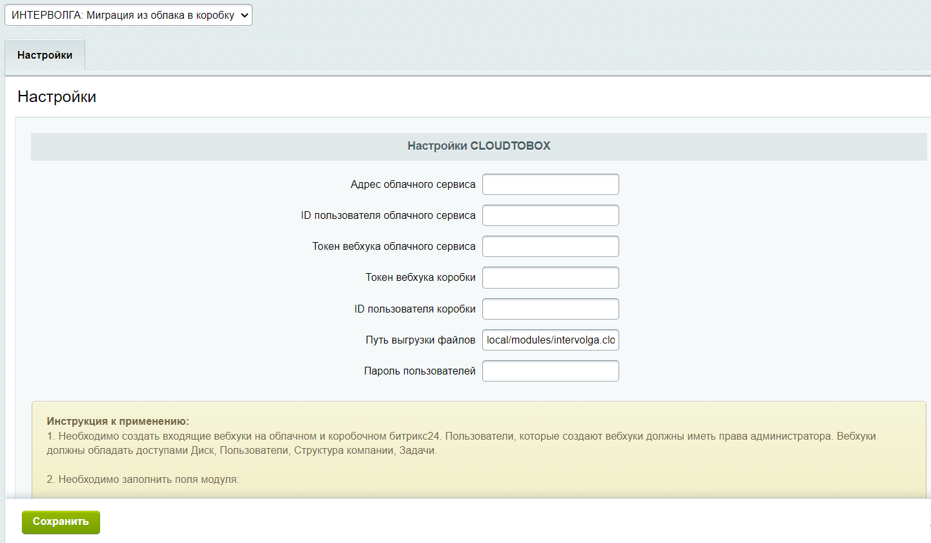Select the Пароль пользователей input field
This screenshot has width=931, height=543.
click(x=550, y=371)
